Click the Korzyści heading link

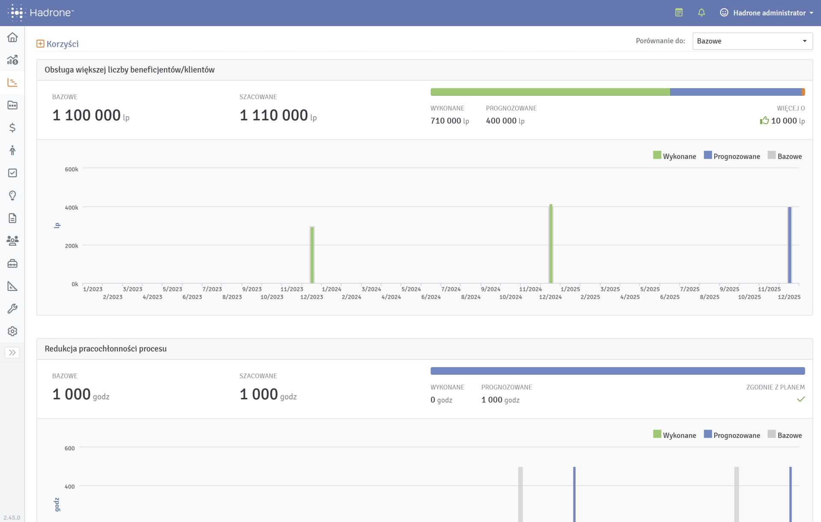click(62, 44)
